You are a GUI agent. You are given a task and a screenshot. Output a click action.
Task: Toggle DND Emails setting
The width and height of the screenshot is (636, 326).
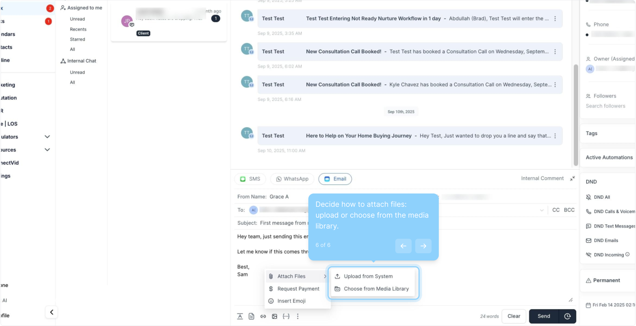click(606, 241)
